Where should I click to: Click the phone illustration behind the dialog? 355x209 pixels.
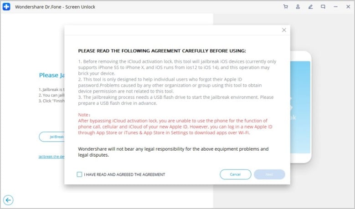(x=301, y=107)
